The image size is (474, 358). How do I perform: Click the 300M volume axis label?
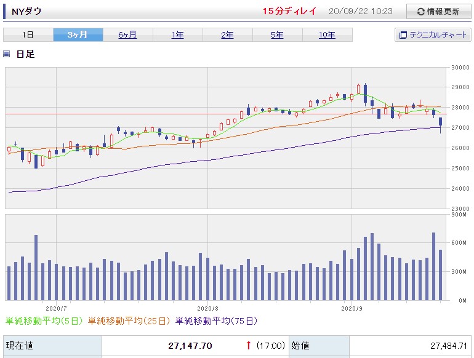click(x=459, y=272)
